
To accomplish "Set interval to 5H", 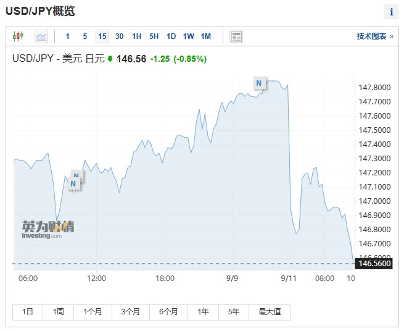I will (154, 36).
